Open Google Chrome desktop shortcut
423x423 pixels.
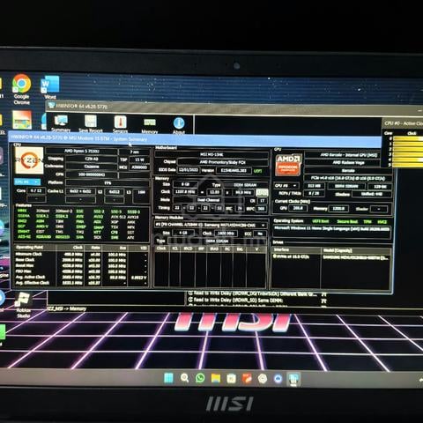(x=21, y=89)
